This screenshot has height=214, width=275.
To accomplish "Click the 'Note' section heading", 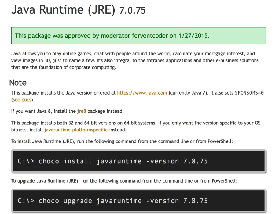I will click(18, 82).
